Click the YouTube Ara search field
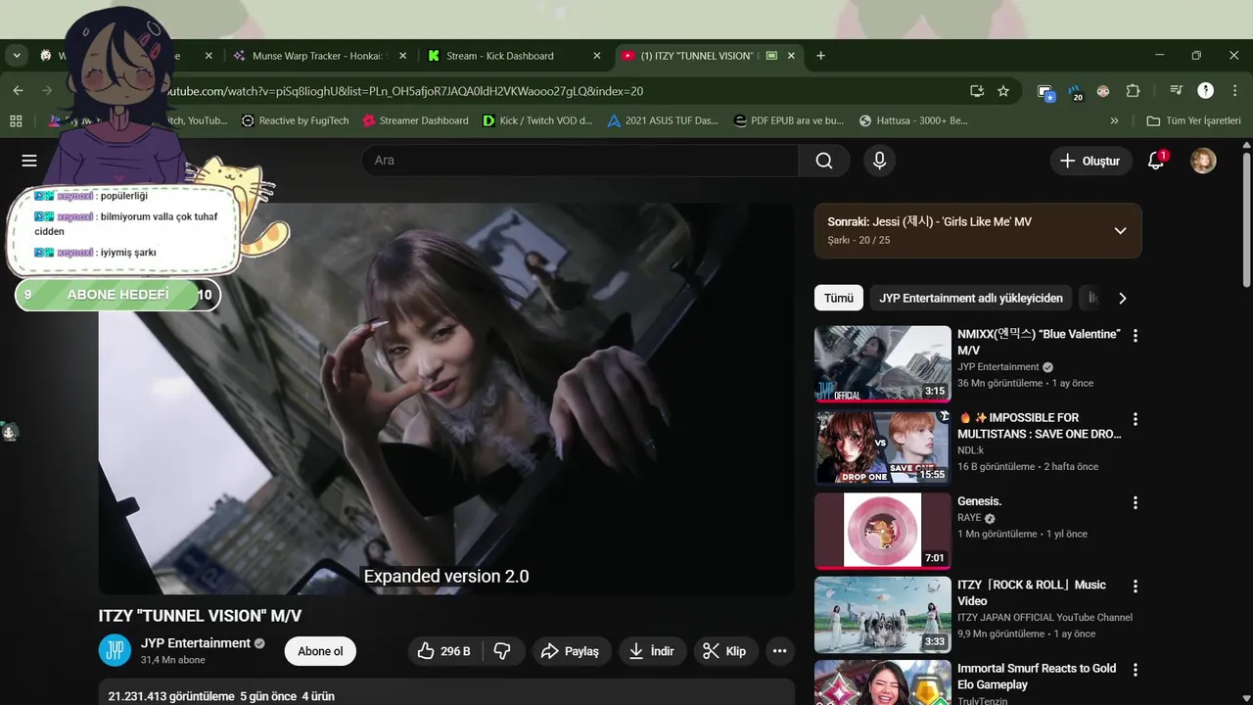The width and height of the screenshot is (1253, 705). [x=580, y=161]
